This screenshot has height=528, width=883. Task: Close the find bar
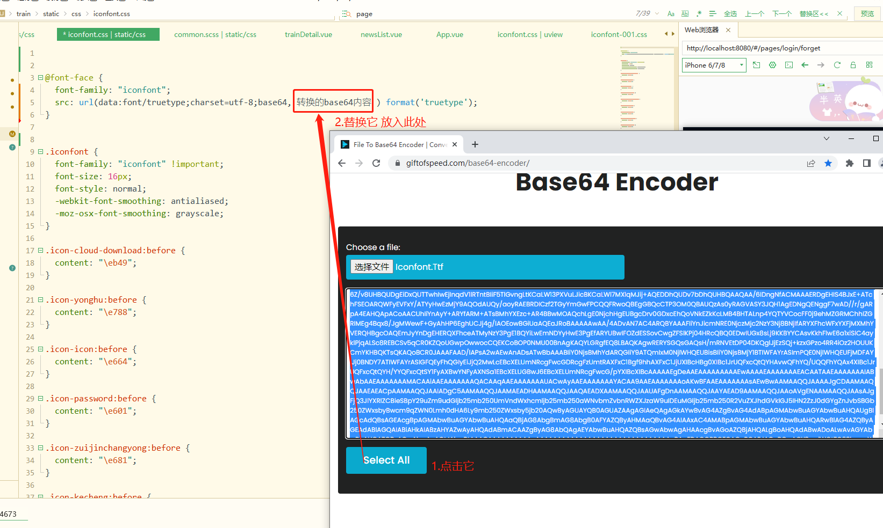839,14
